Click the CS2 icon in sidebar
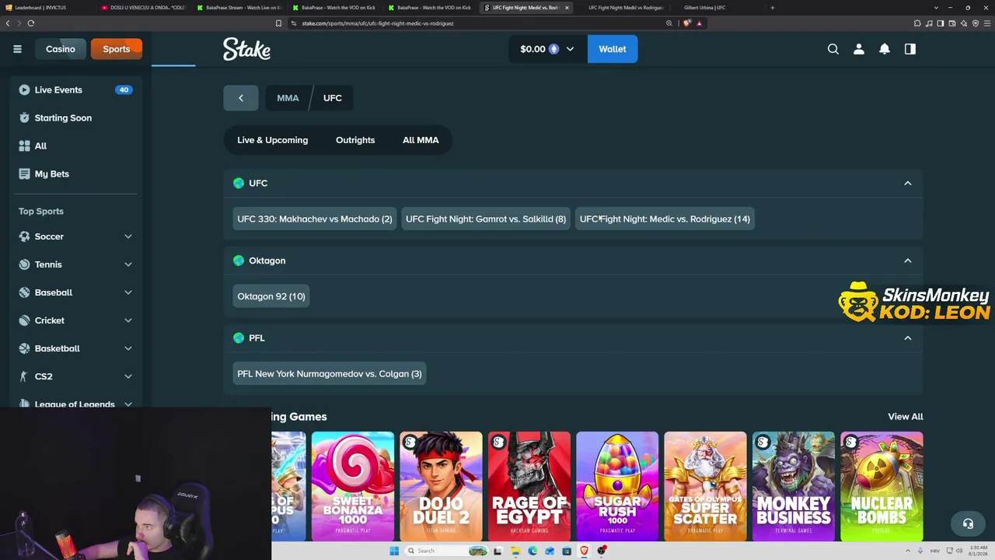Viewport: 995px width, 560px height. pos(24,376)
